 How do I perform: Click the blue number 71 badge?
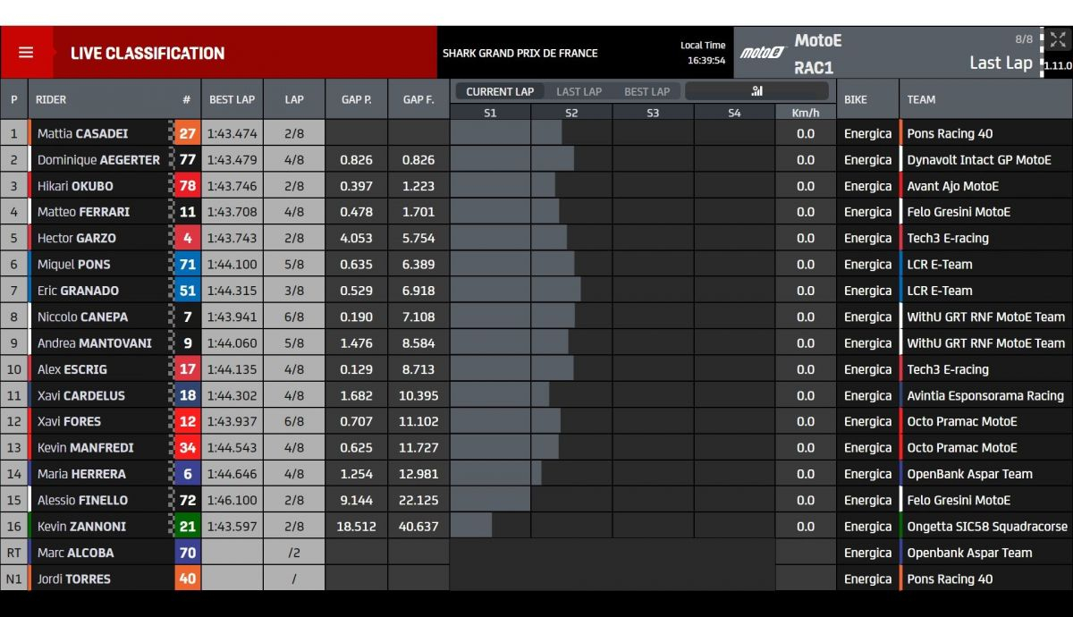tap(187, 265)
